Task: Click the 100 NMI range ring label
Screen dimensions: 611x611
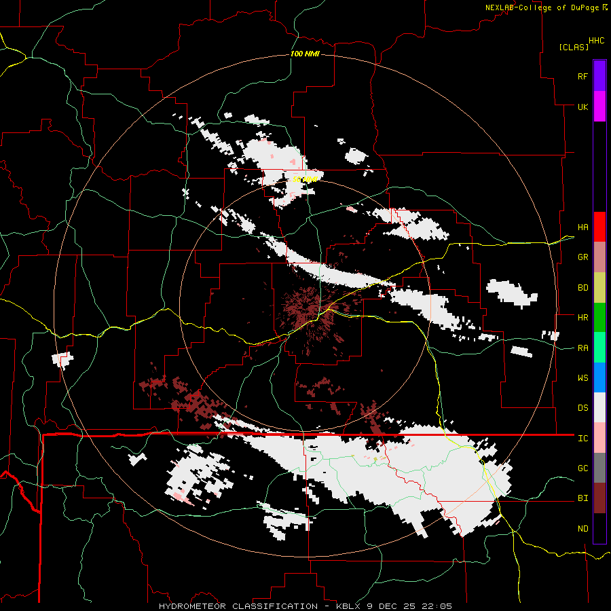Action: 305,54
